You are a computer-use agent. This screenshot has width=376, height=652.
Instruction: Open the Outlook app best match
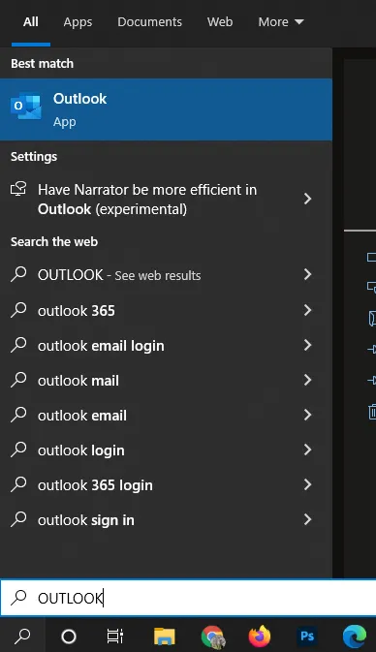166,109
